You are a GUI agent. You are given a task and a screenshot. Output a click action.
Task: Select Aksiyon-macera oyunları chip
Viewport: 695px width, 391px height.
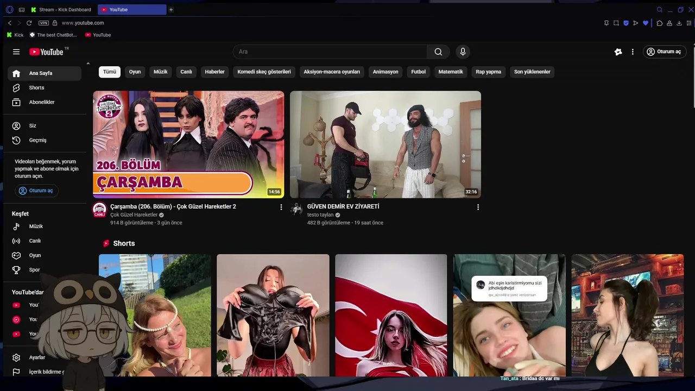pos(332,72)
